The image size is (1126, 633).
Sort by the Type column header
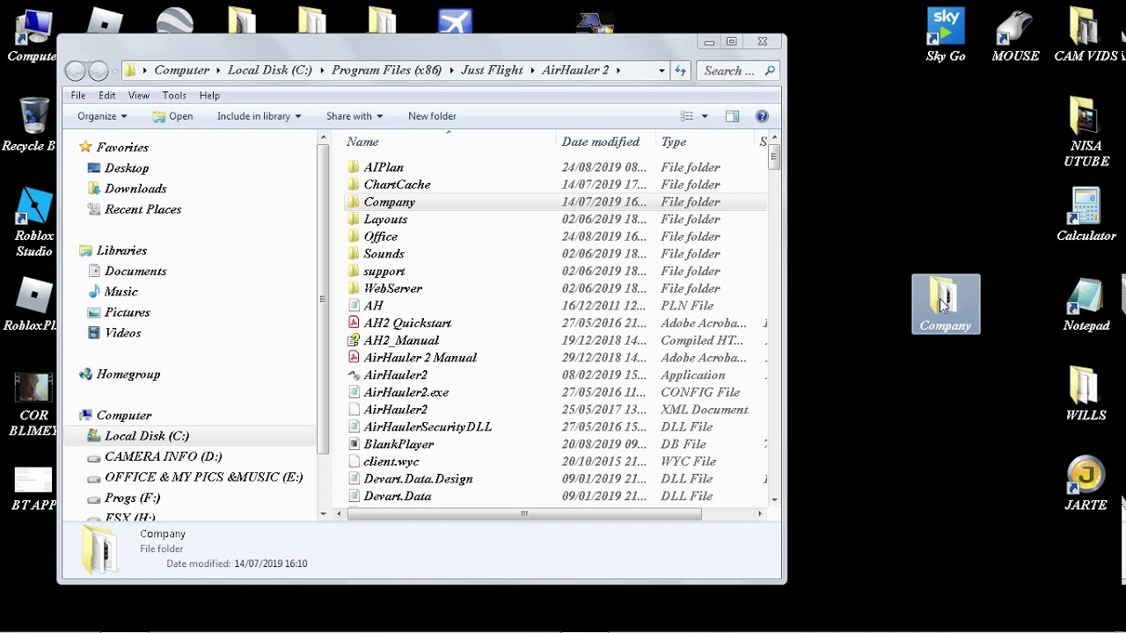click(x=704, y=142)
